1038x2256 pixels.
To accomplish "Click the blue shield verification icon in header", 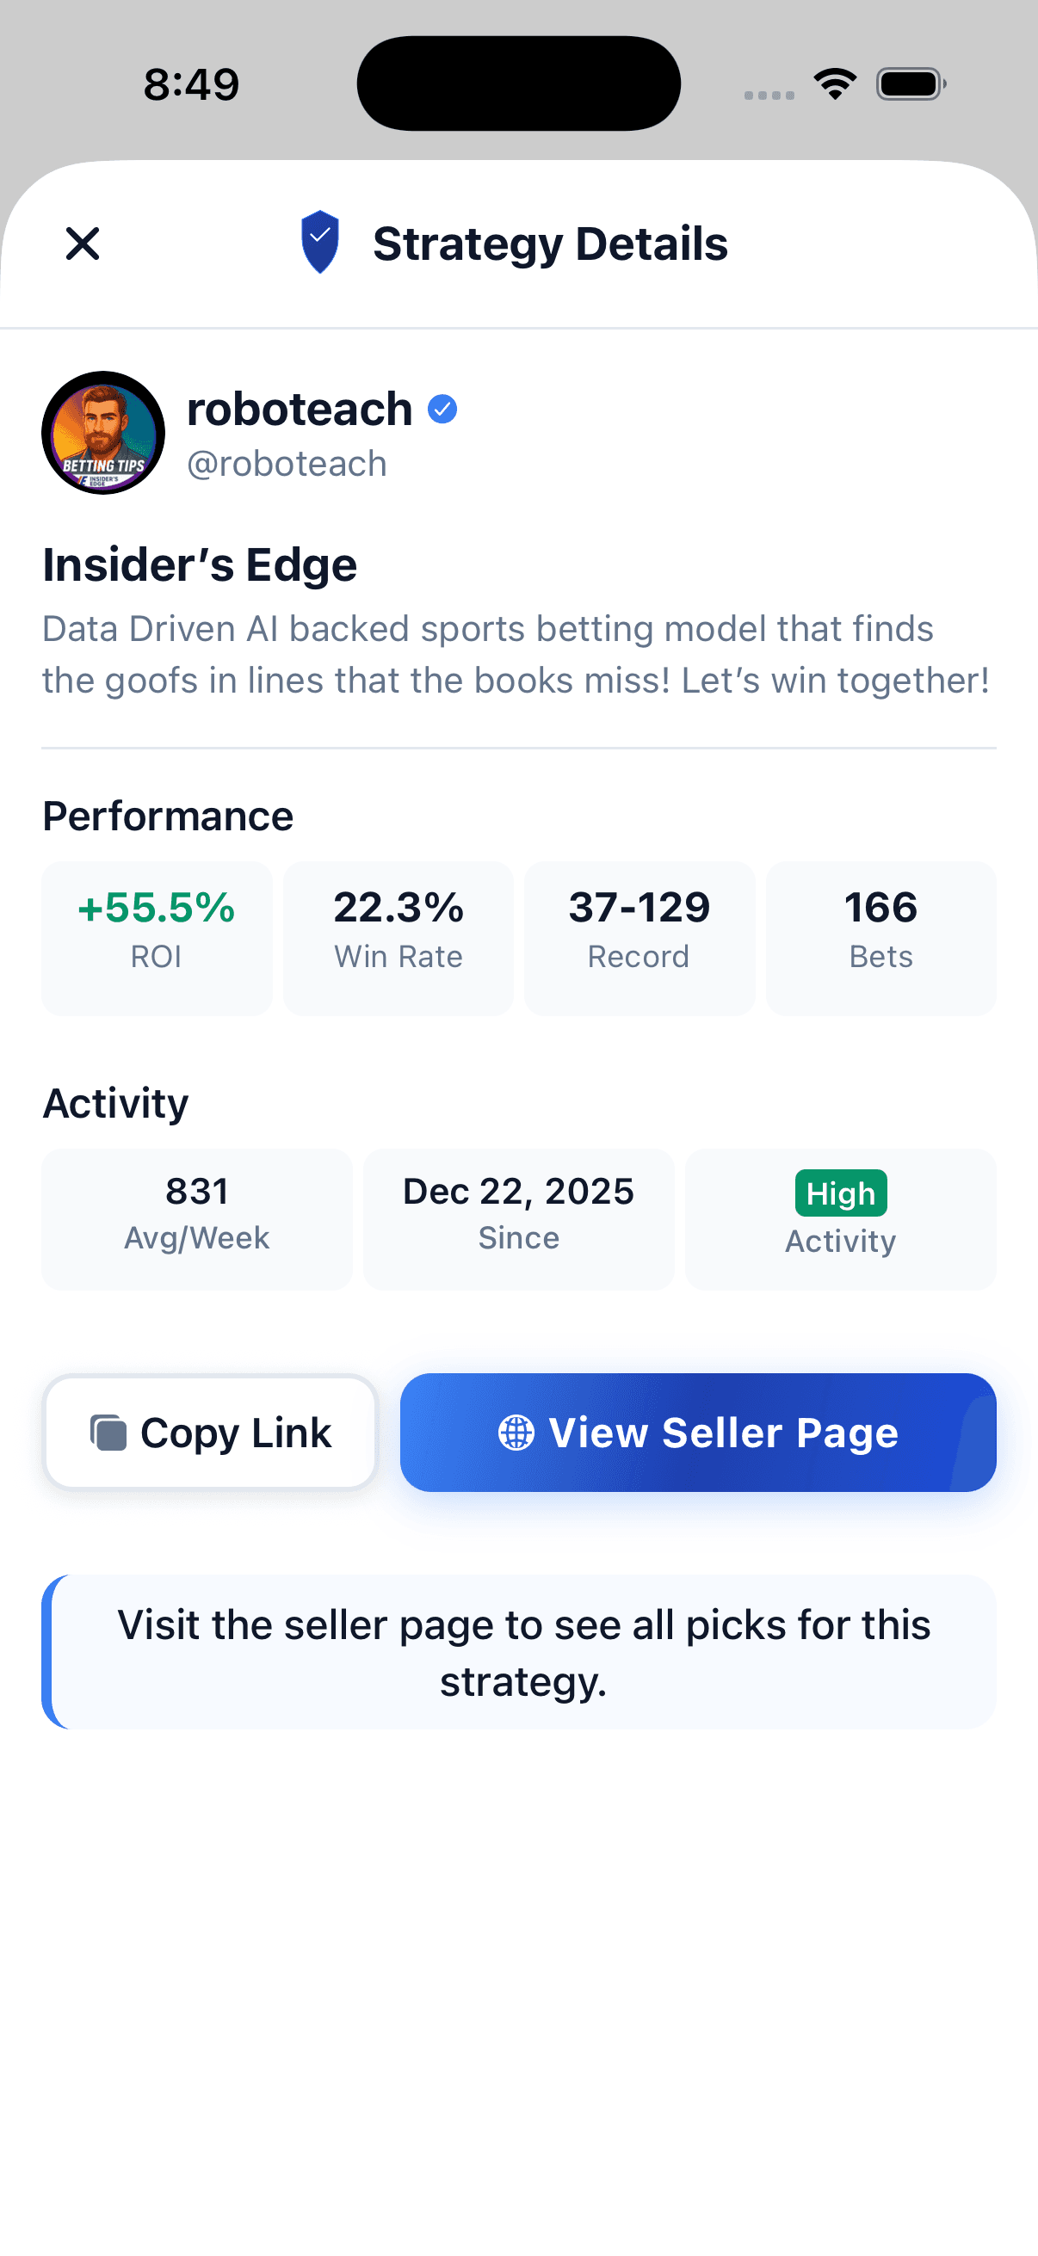I will tap(319, 244).
